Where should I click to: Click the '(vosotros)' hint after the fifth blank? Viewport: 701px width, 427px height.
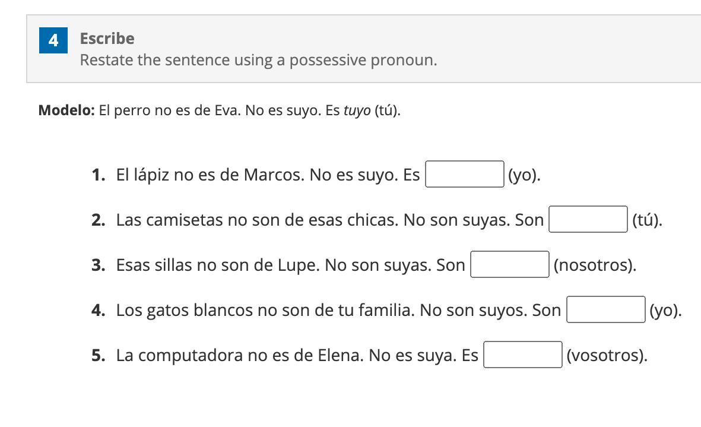pos(607,355)
